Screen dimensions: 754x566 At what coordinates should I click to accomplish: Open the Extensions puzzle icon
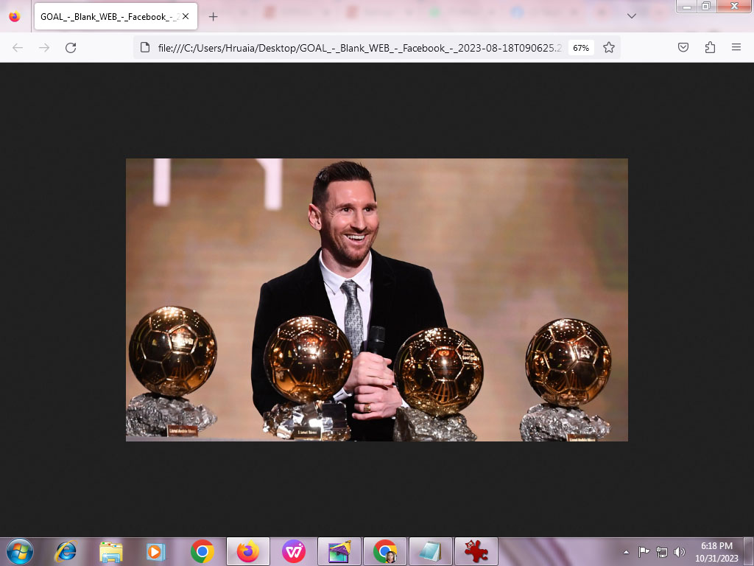(710, 47)
